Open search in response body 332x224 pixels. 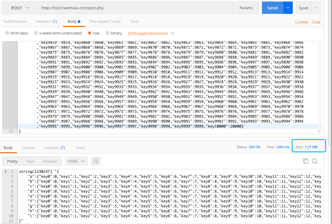click(315, 161)
